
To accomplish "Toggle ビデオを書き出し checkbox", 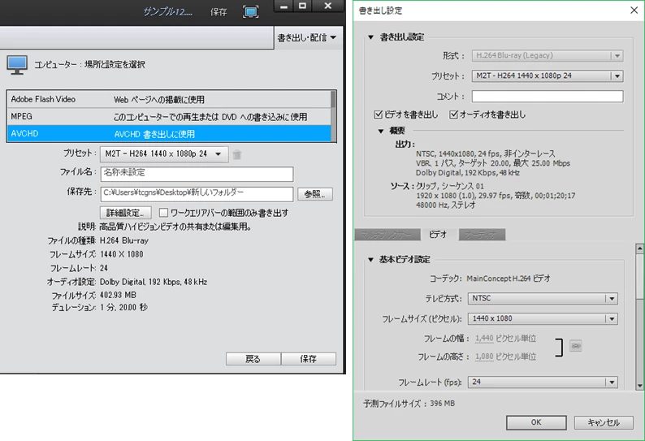I will tap(378, 115).
